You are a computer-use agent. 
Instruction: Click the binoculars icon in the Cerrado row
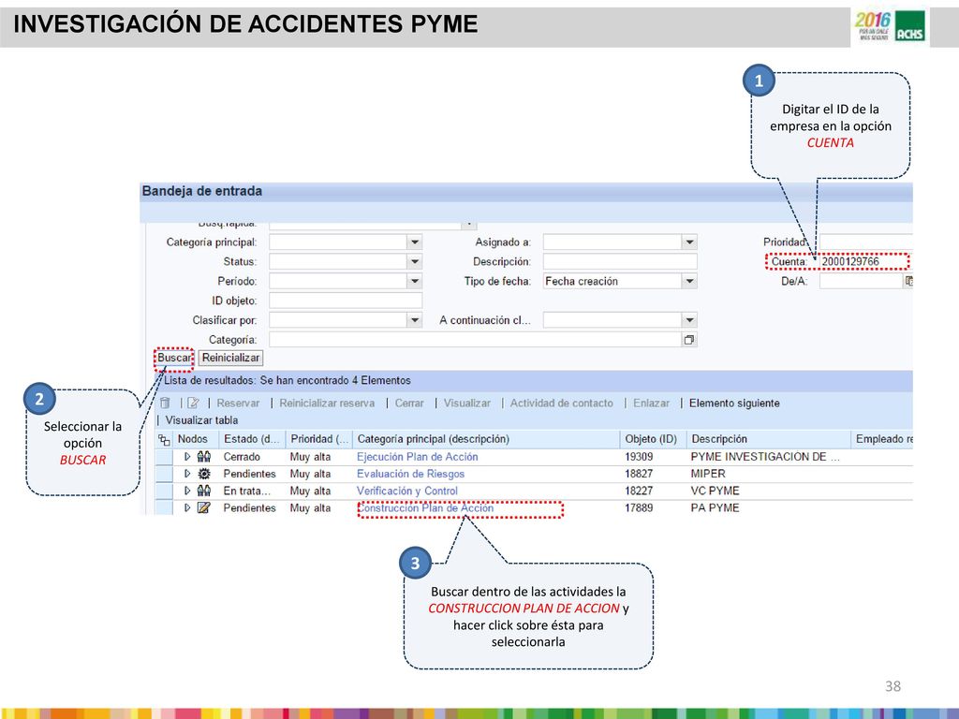tap(204, 457)
